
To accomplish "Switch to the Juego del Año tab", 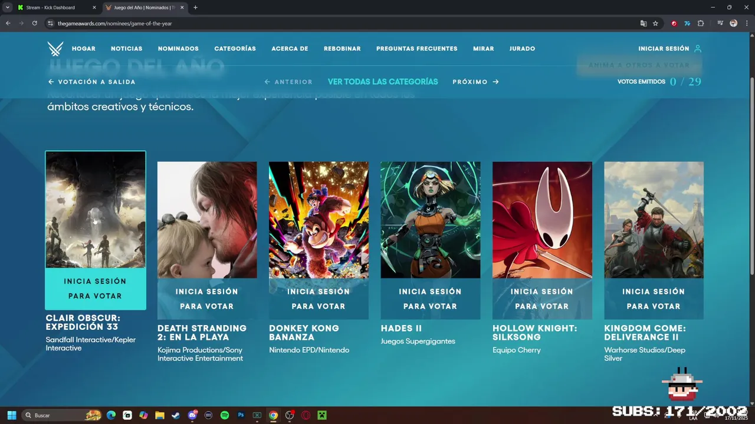I will click(x=145, y=8).
